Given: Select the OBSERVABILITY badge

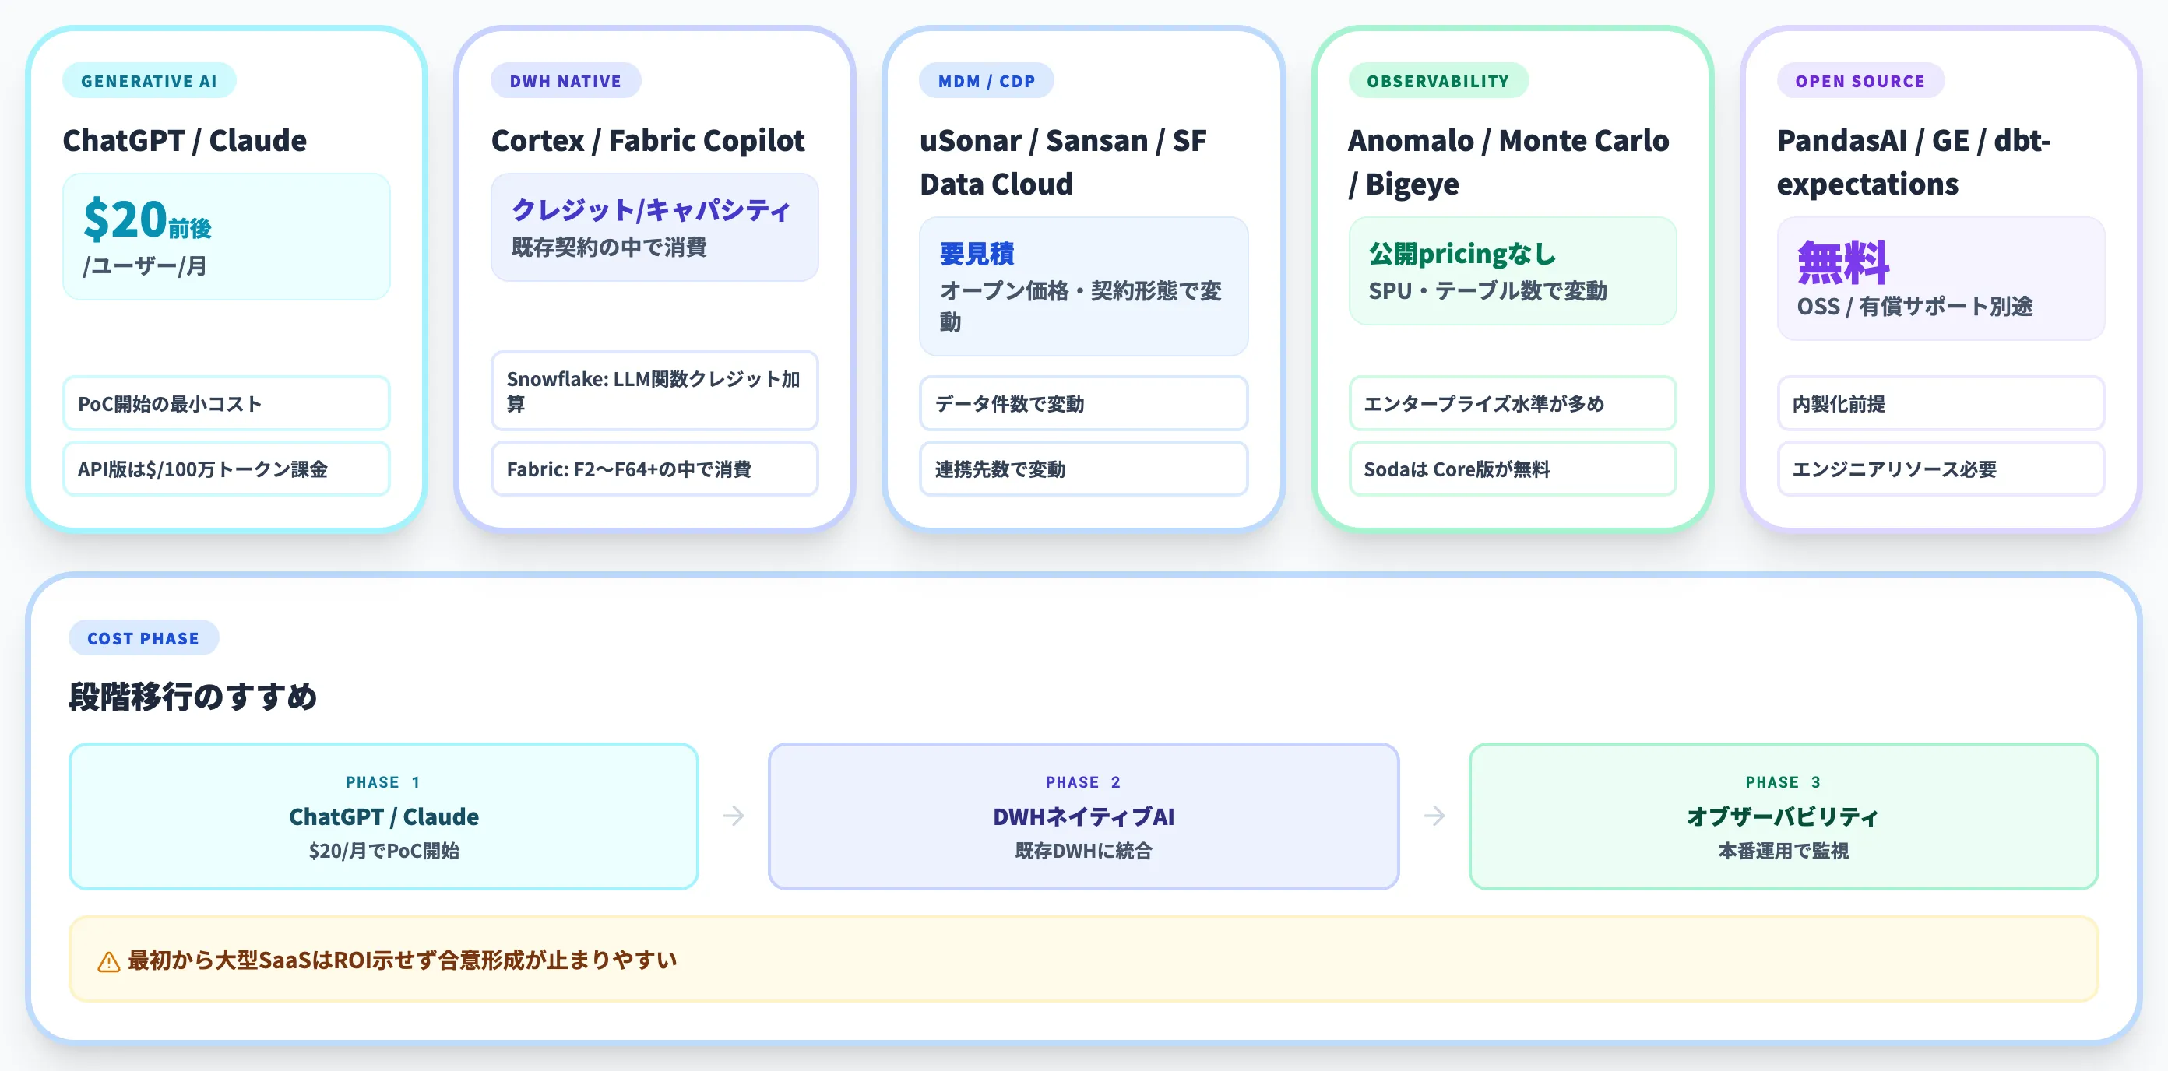Looking at the screenshot, I should [1438, 81].
